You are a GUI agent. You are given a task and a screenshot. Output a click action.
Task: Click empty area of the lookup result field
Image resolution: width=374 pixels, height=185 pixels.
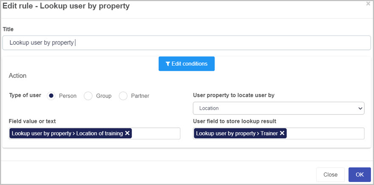(x=325, y=133)
